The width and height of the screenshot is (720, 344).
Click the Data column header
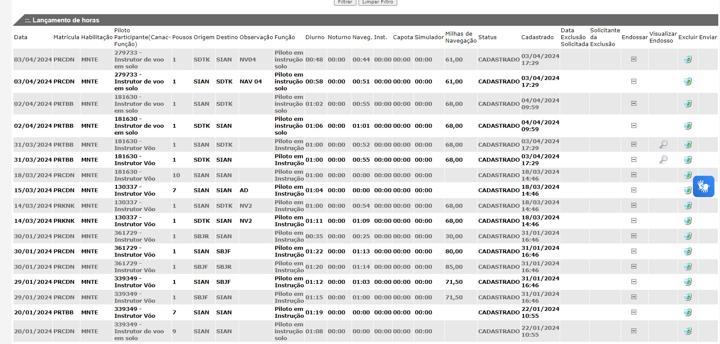tap(21, 37)
